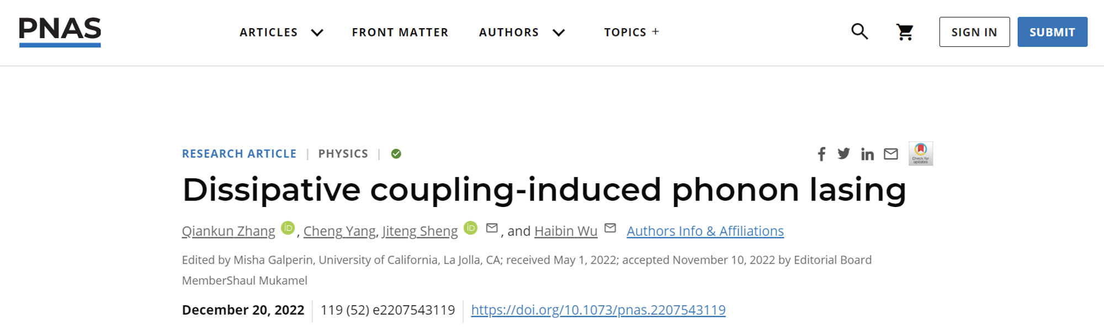Follow the article DOI link
The height and width of the screenshot is (329, 1104).
coord(598,310)
